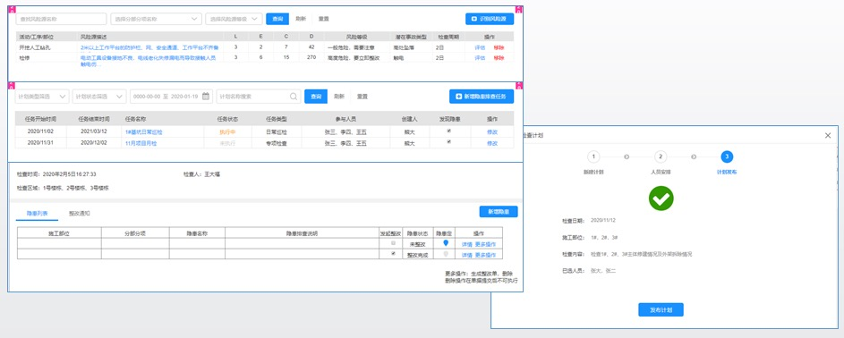844x338 pixels.
Task: Click the green success checkmark icon
Action: click(661, 199)
